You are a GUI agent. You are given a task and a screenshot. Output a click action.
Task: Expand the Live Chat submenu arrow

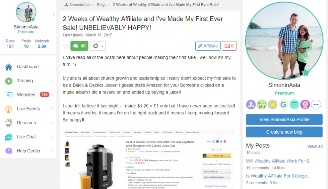(x=52, y=137)
